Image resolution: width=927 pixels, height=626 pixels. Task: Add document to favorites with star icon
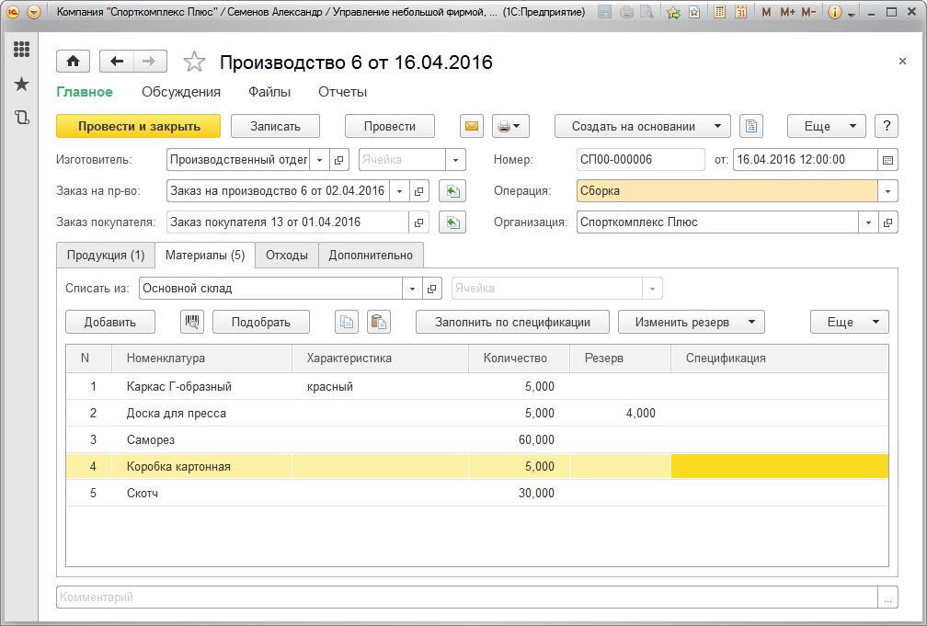tap(194, 62)
